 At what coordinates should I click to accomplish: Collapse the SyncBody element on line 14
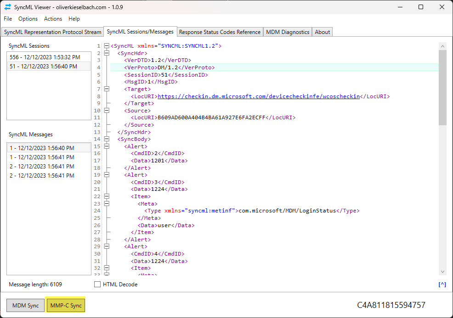(x=107, y=139)
